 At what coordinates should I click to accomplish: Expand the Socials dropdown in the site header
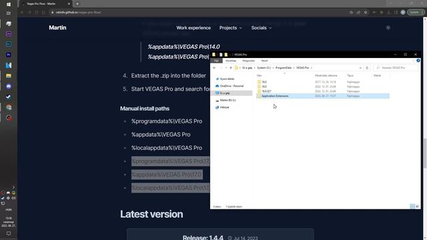(x=261, y=28)
